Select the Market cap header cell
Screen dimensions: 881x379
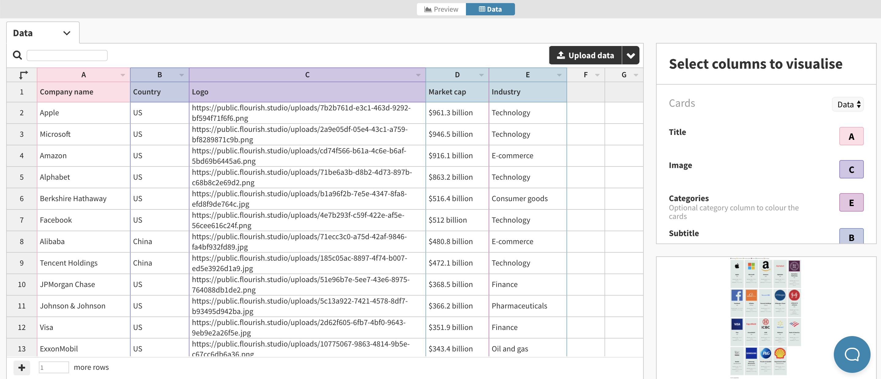pos(457,92)
